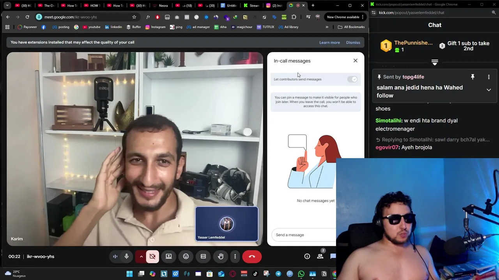
Task: Turn on captions in Meet
Action: [x=203, y=256]
